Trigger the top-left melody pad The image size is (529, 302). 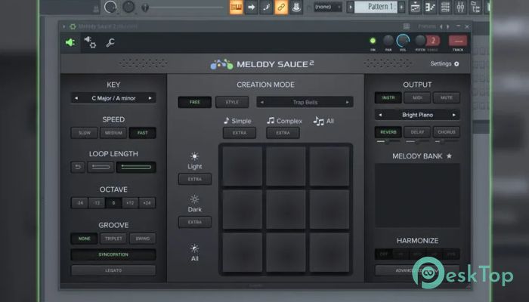pos(243,166)
